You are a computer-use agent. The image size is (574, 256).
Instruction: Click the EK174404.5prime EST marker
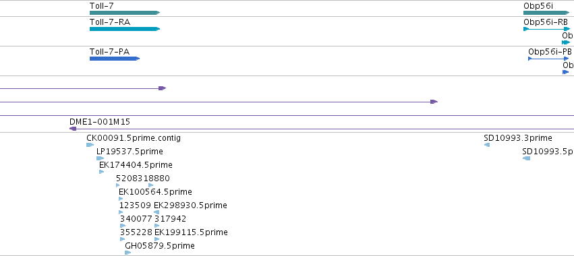(x=101, y=172)
